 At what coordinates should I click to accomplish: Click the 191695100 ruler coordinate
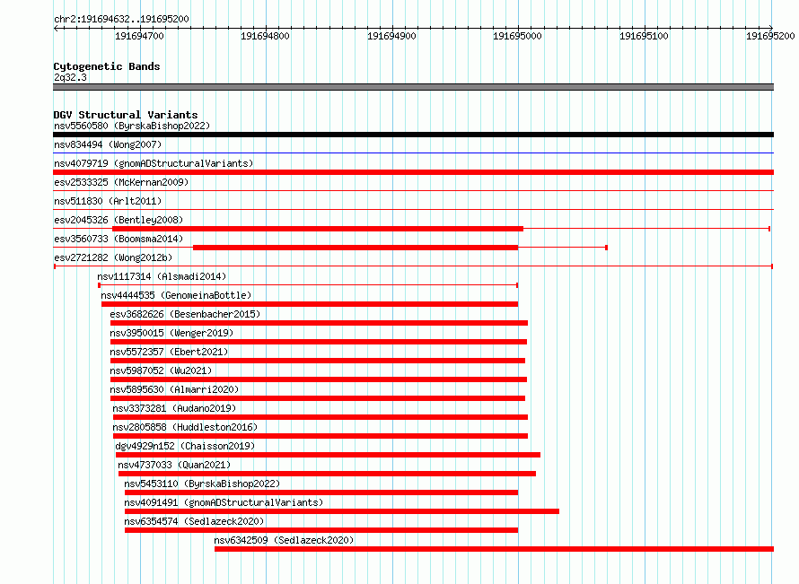644,36
